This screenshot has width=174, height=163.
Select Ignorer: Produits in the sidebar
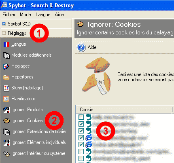pos(27,110)
